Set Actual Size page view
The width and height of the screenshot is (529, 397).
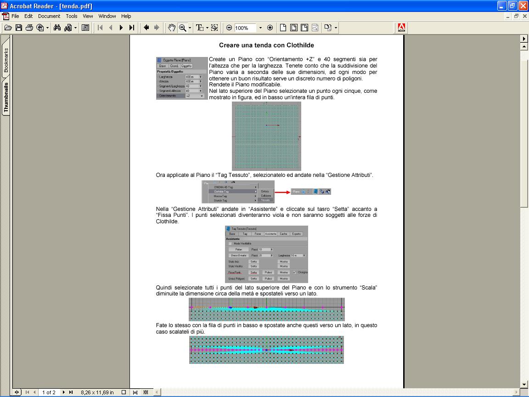tap(283, 28)
